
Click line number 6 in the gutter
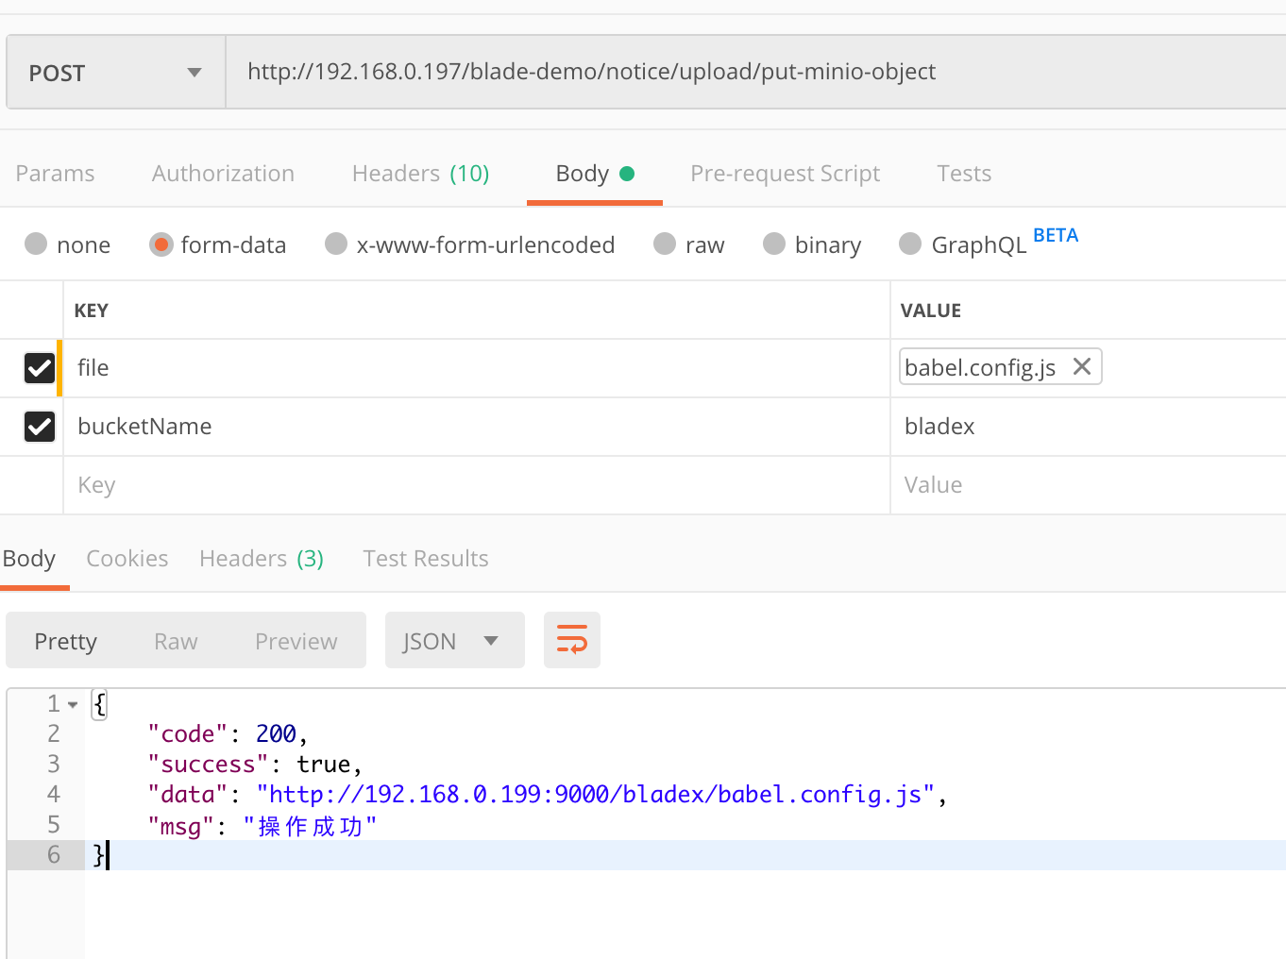54,855
